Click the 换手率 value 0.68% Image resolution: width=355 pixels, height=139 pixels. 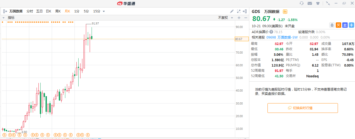(349, 49)
